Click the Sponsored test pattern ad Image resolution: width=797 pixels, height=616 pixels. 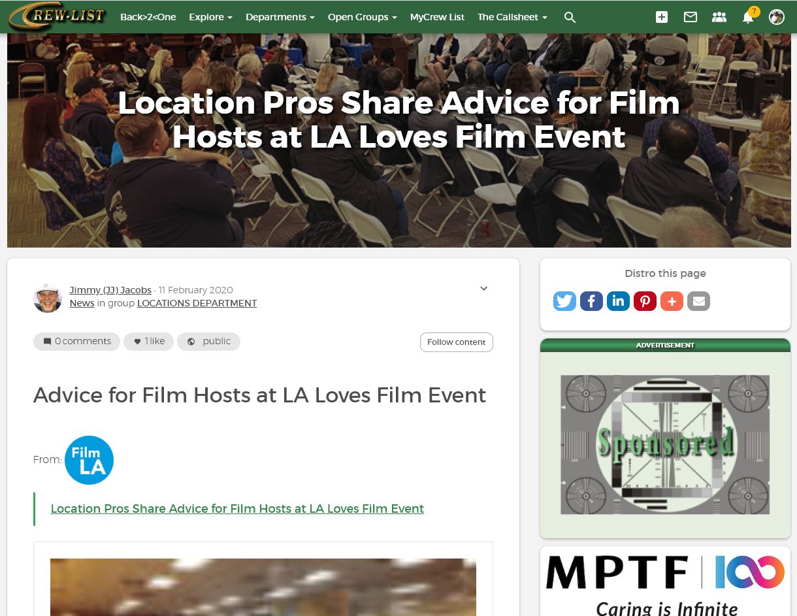[x=665, y=444]
